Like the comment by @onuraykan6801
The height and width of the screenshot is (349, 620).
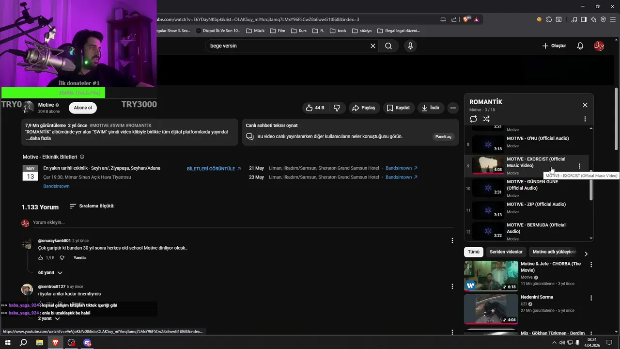point(41,258)
